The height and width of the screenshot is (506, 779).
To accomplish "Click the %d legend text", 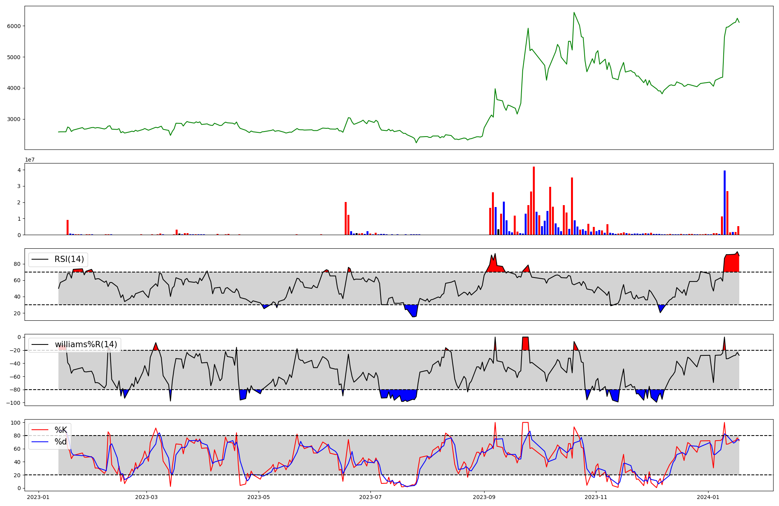I will point(61,442).
